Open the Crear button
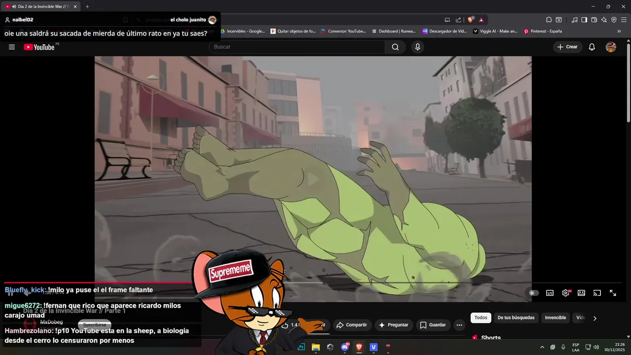Screen dimensions: 631x355 (567, 47)
